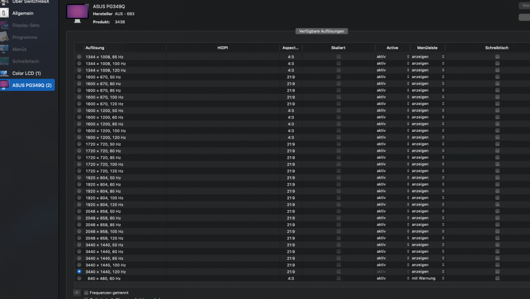Click the Menüleiste column header
This screenshot has height=299, width=530.
coord(428,48)
